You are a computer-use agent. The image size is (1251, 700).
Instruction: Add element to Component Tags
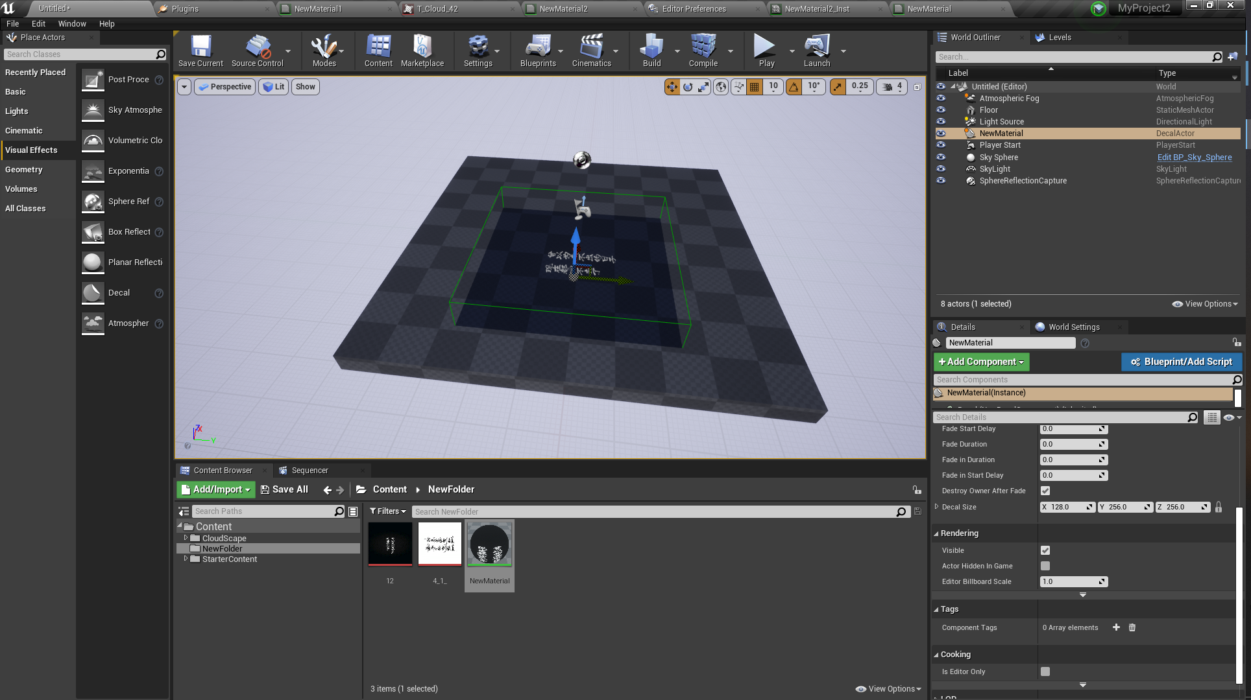click(1116, 627)
